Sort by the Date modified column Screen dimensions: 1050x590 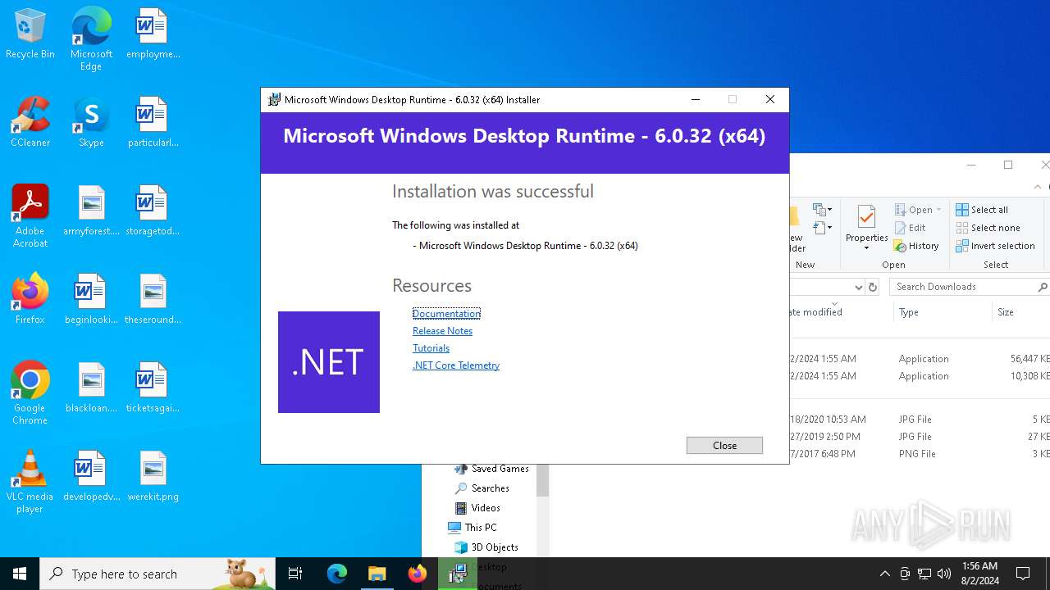pos(841,312)
